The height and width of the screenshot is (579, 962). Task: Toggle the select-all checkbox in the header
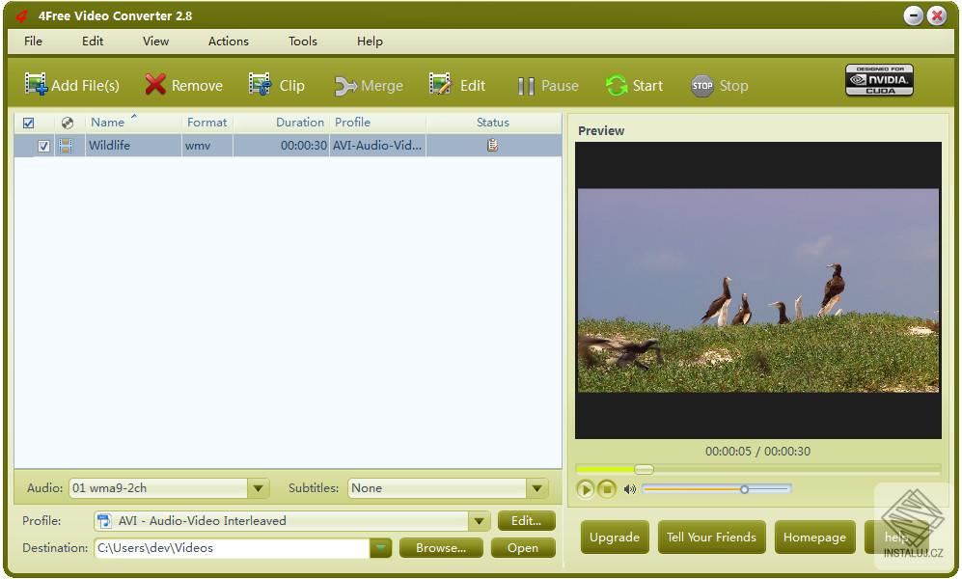point(28,123)
